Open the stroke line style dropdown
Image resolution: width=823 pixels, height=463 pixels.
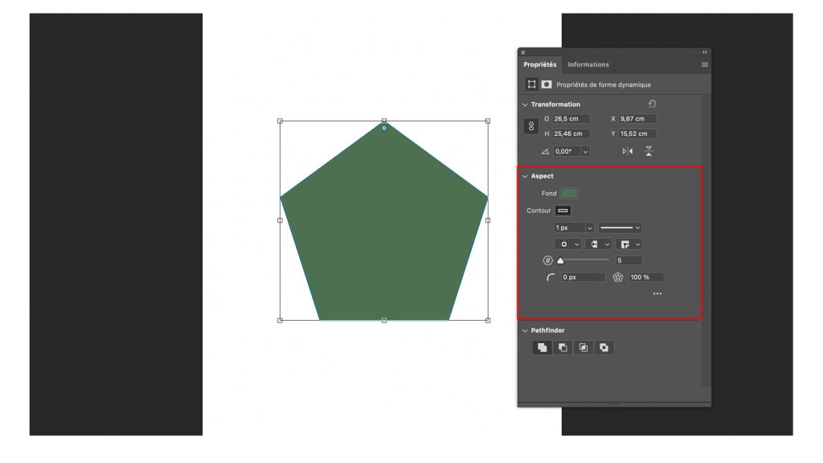pyautogui.click(x=620, y=227)
